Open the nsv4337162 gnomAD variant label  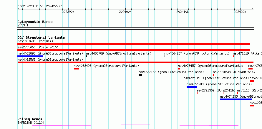pos(171,72)
